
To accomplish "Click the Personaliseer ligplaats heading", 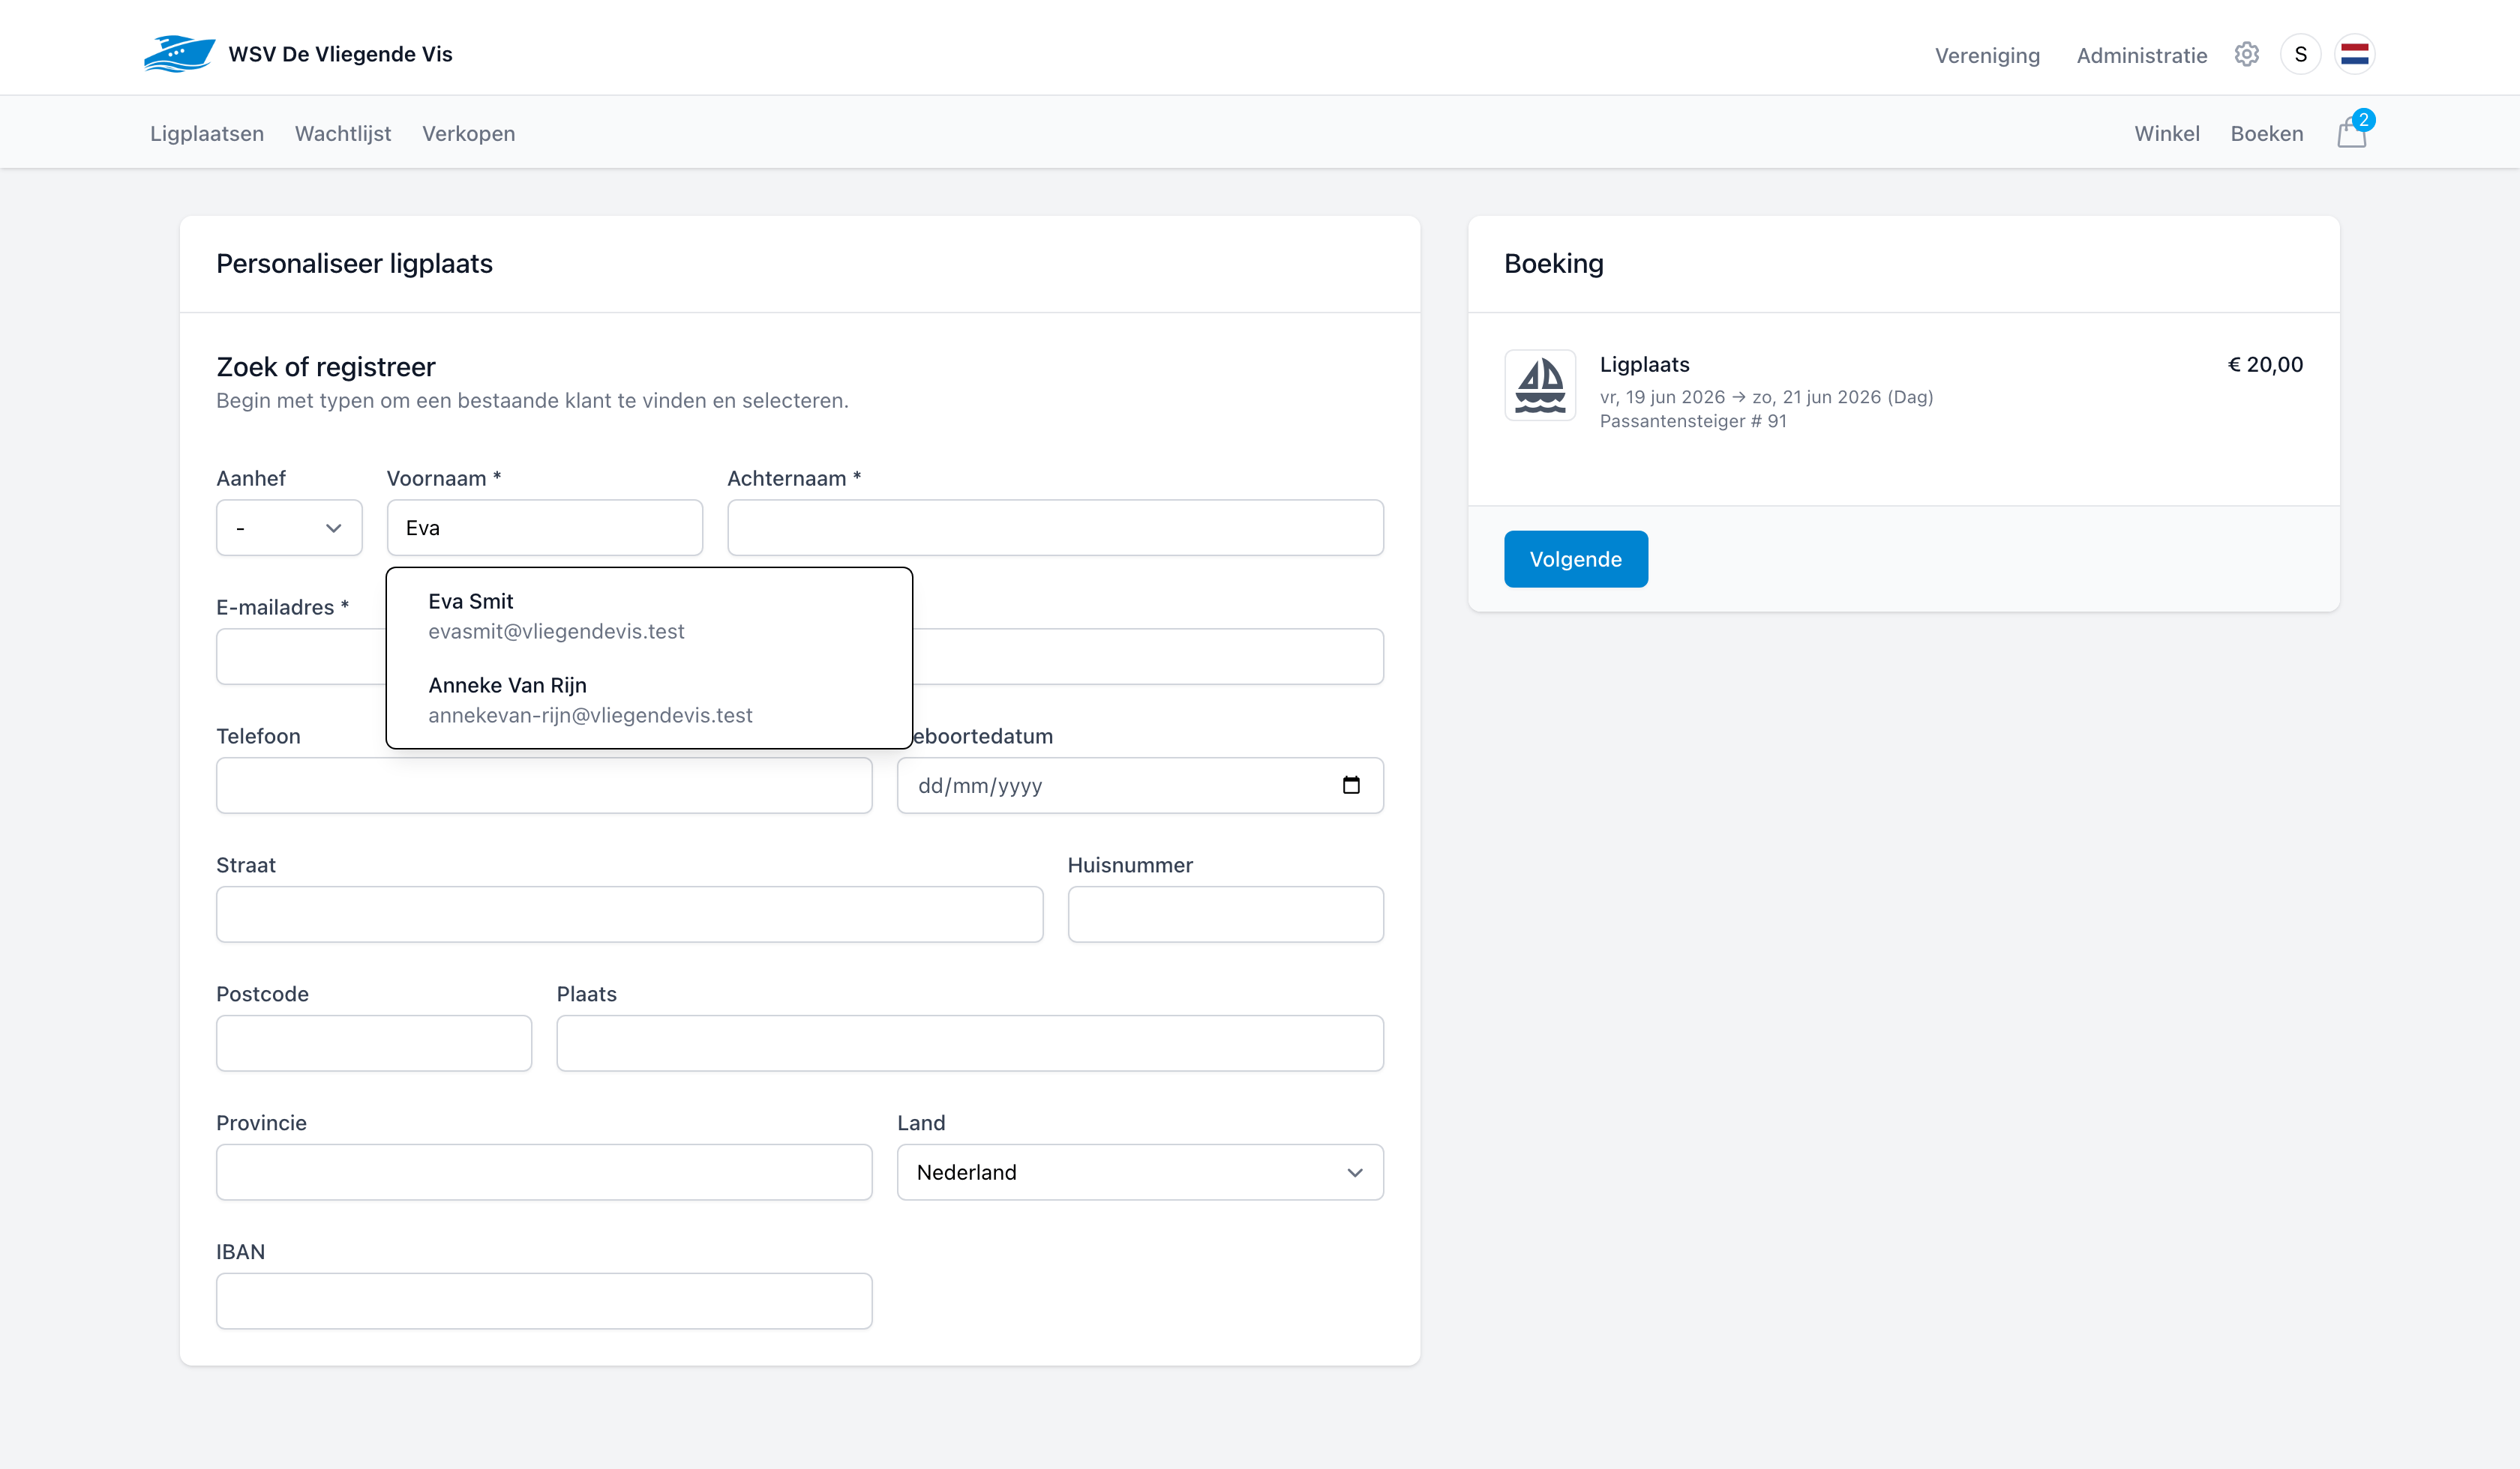I will pos(354,264).
